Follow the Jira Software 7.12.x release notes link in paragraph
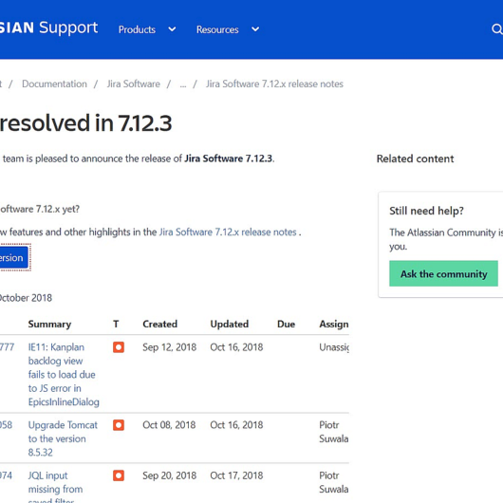Image resolution: width=503 pixels, height=503 pixels. (x=228, y=232)
